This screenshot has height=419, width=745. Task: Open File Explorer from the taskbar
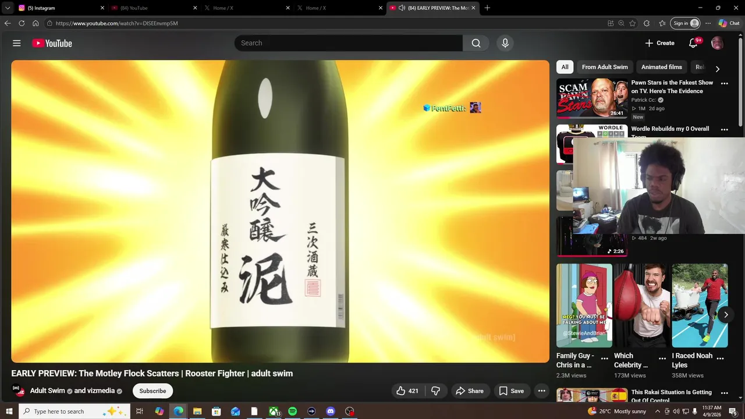pos(197,411)
